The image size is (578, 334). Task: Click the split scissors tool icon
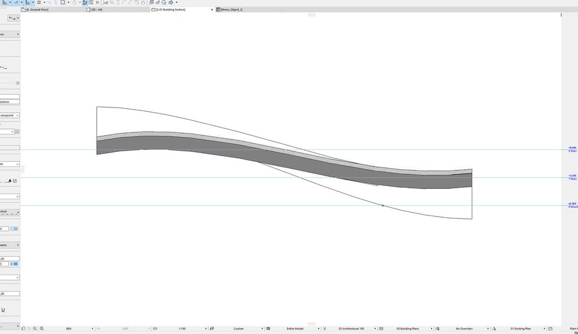tap(105, 2)
